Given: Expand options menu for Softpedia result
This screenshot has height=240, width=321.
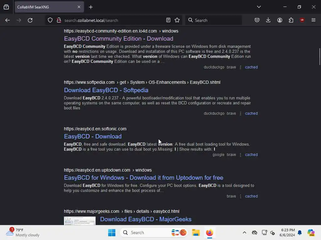Looking at the screenshot, I should coord(240,113).
